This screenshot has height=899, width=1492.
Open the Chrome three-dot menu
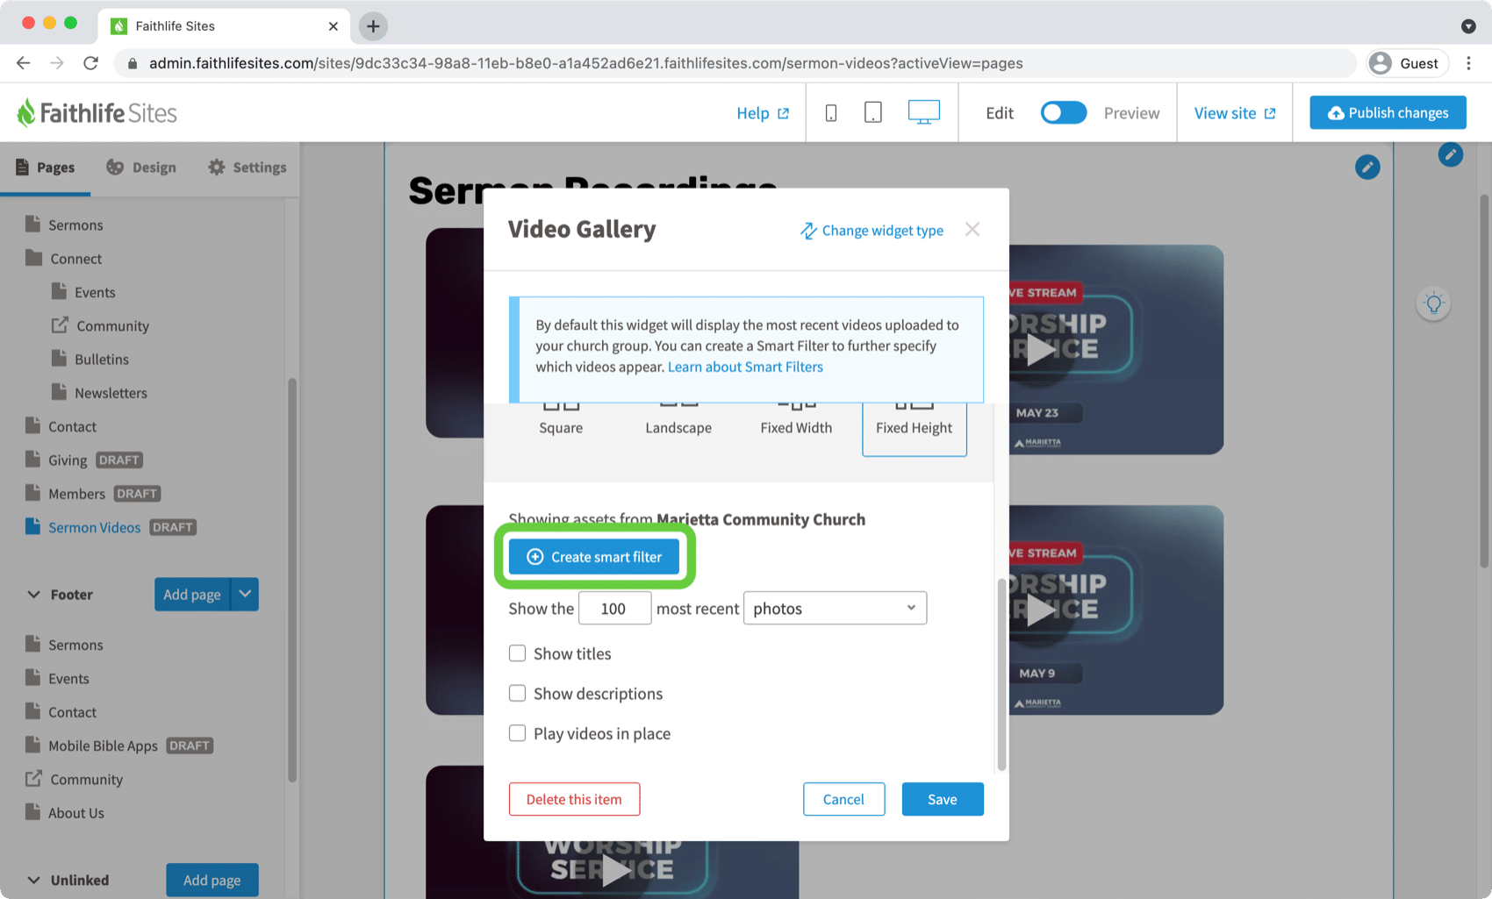point(1468,63)
